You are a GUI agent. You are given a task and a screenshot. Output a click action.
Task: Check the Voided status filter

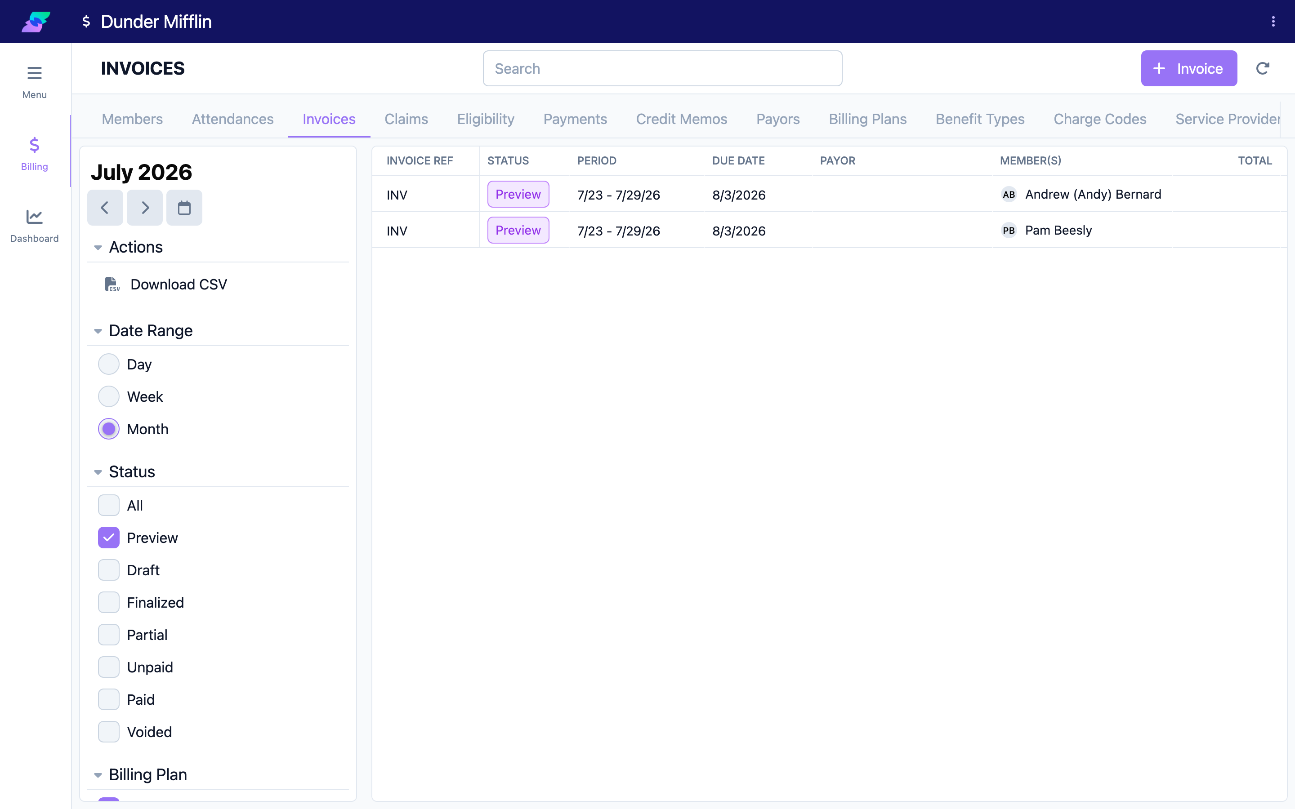(109, 732)
